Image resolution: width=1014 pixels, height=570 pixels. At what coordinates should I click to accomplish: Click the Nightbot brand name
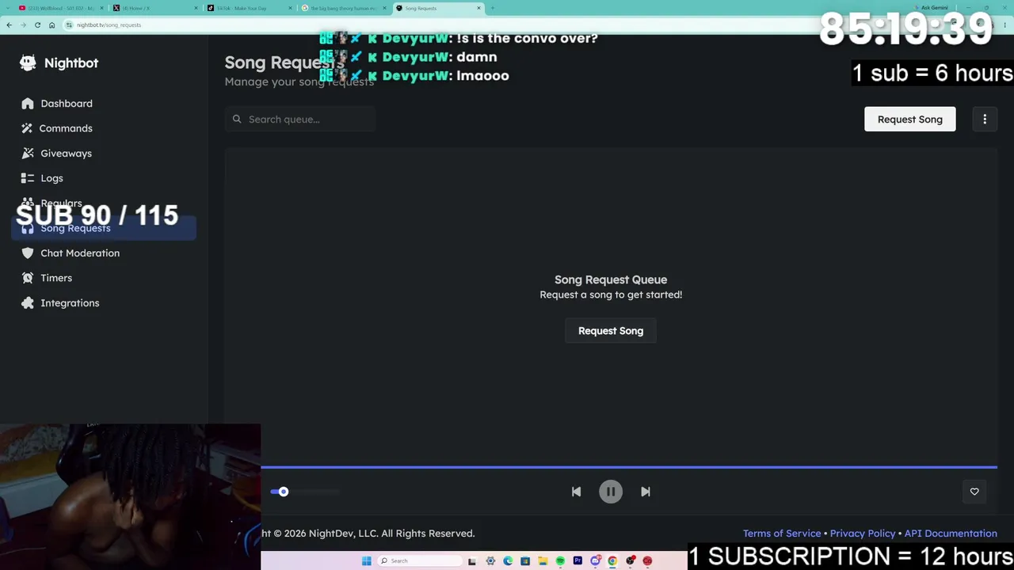[71, 63]
